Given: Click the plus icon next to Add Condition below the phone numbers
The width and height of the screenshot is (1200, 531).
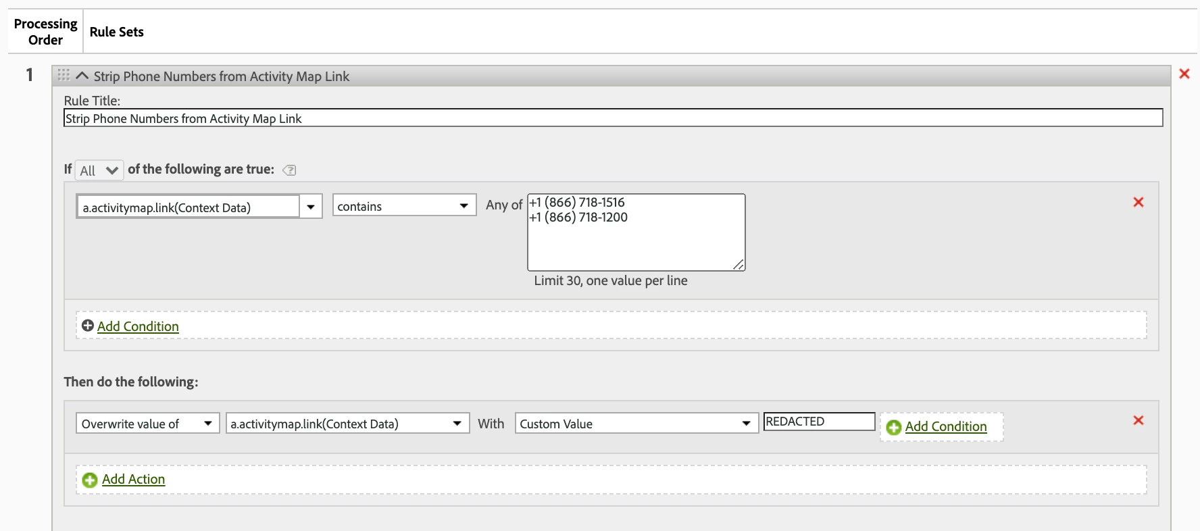Looking at the screenshot, I should click(x=88, y=326).
